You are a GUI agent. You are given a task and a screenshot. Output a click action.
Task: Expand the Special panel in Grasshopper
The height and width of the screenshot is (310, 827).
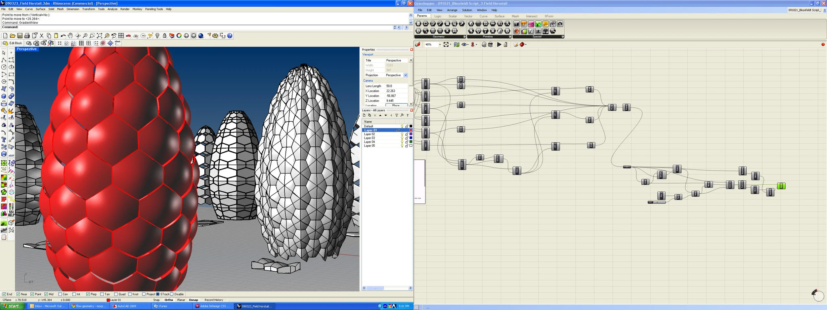coord(563,37)
